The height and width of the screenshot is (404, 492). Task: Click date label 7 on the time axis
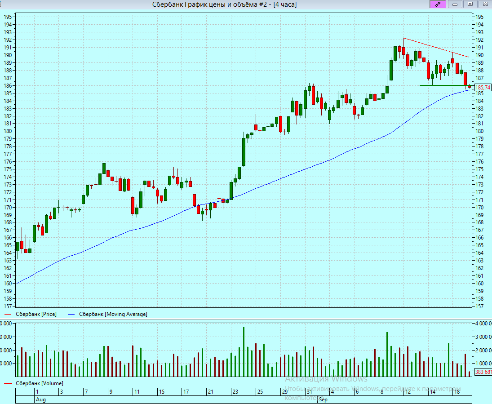coord(86,392)
